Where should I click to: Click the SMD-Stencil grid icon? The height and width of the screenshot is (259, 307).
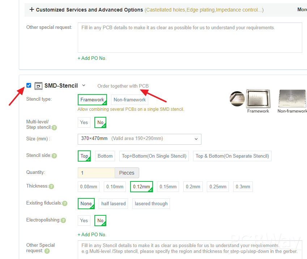38,86
